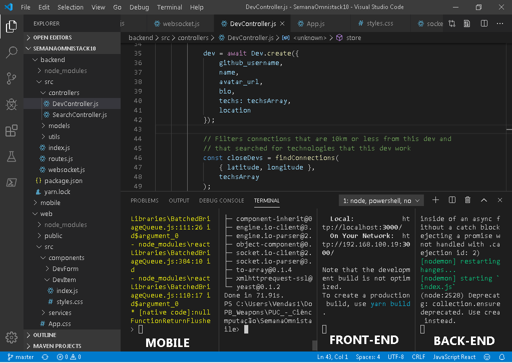Kill the terminal with the trash icon
This screenshot has width=512, height=363.
coord(467,200)
